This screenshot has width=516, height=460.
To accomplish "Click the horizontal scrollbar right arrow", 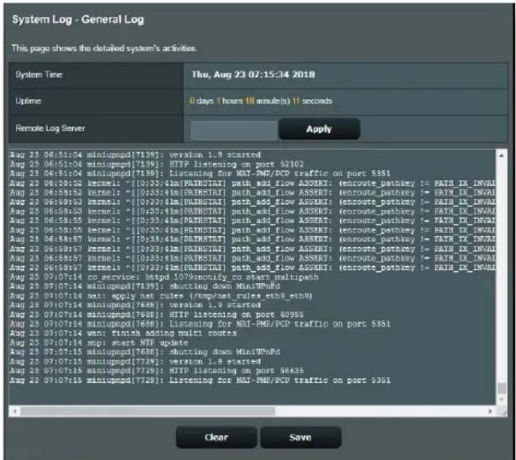I will [x=490, y=411].
